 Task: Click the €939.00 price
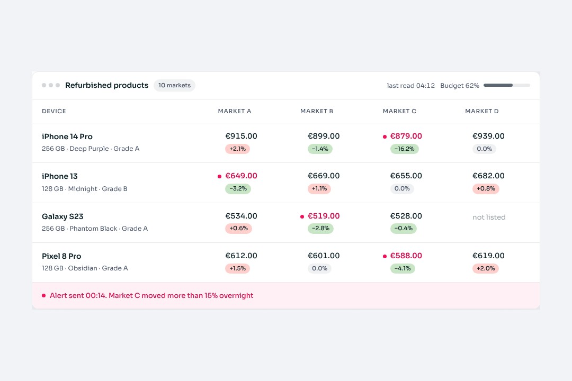click(488, 136)
